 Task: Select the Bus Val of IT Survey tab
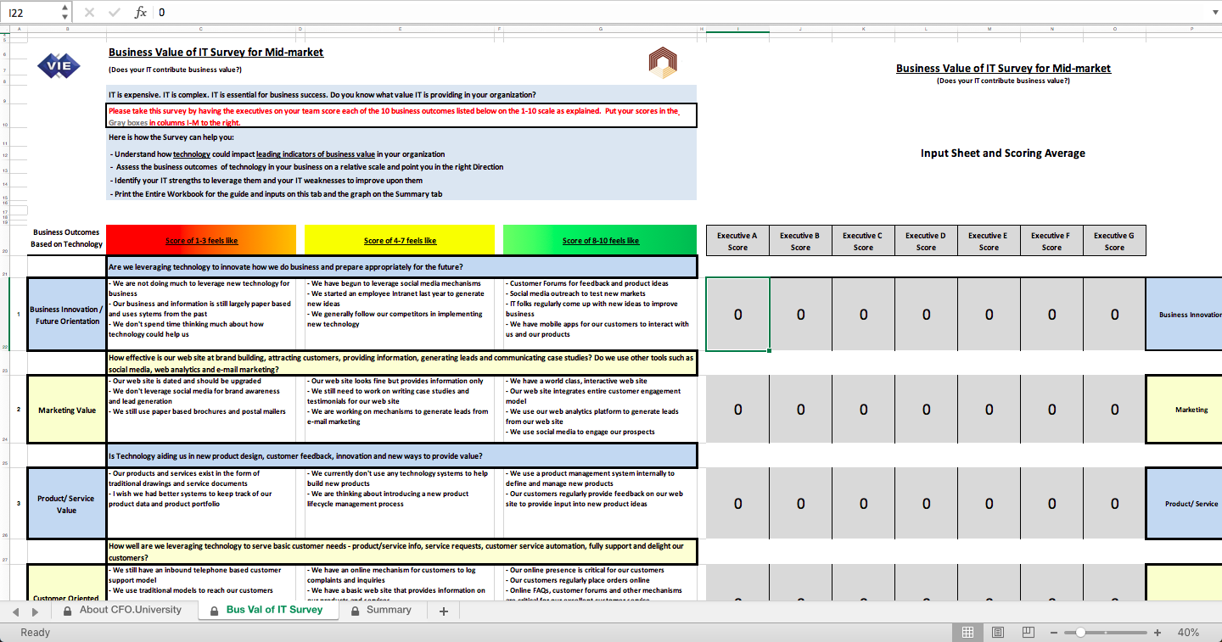[266, 610]
